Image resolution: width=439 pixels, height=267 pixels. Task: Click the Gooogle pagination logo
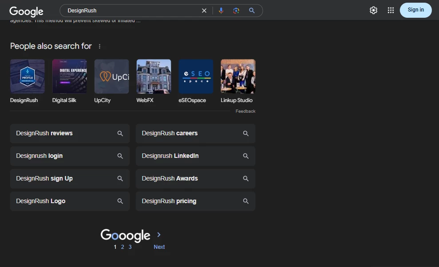coord(126,236)
